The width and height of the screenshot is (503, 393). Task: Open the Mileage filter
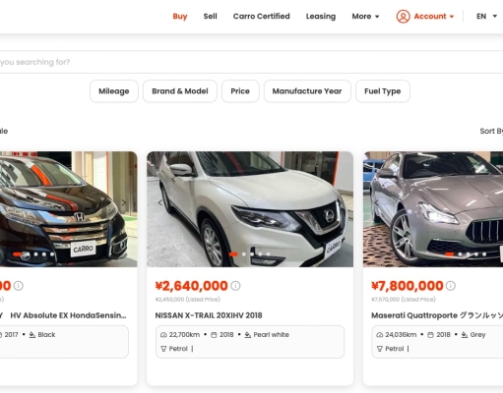click(x=114, y=91)
